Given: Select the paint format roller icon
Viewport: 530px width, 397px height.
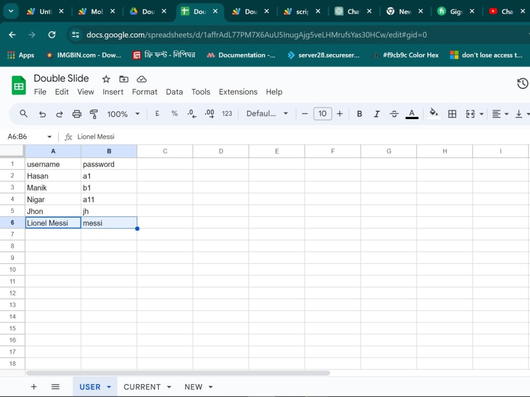Looking at the screenshot, I should click(94, 114).
